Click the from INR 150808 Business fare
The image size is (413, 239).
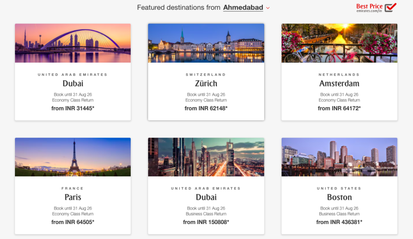(x=206, y=222)
